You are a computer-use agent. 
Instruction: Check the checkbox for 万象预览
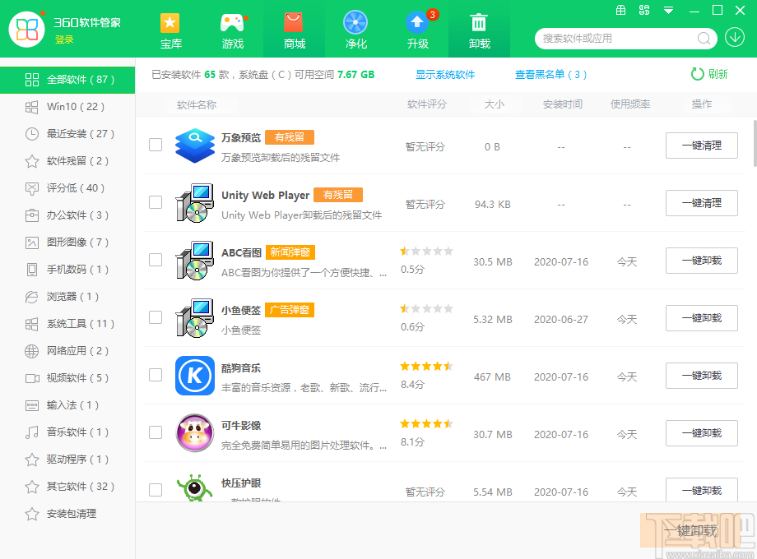(x=156, y=146)
